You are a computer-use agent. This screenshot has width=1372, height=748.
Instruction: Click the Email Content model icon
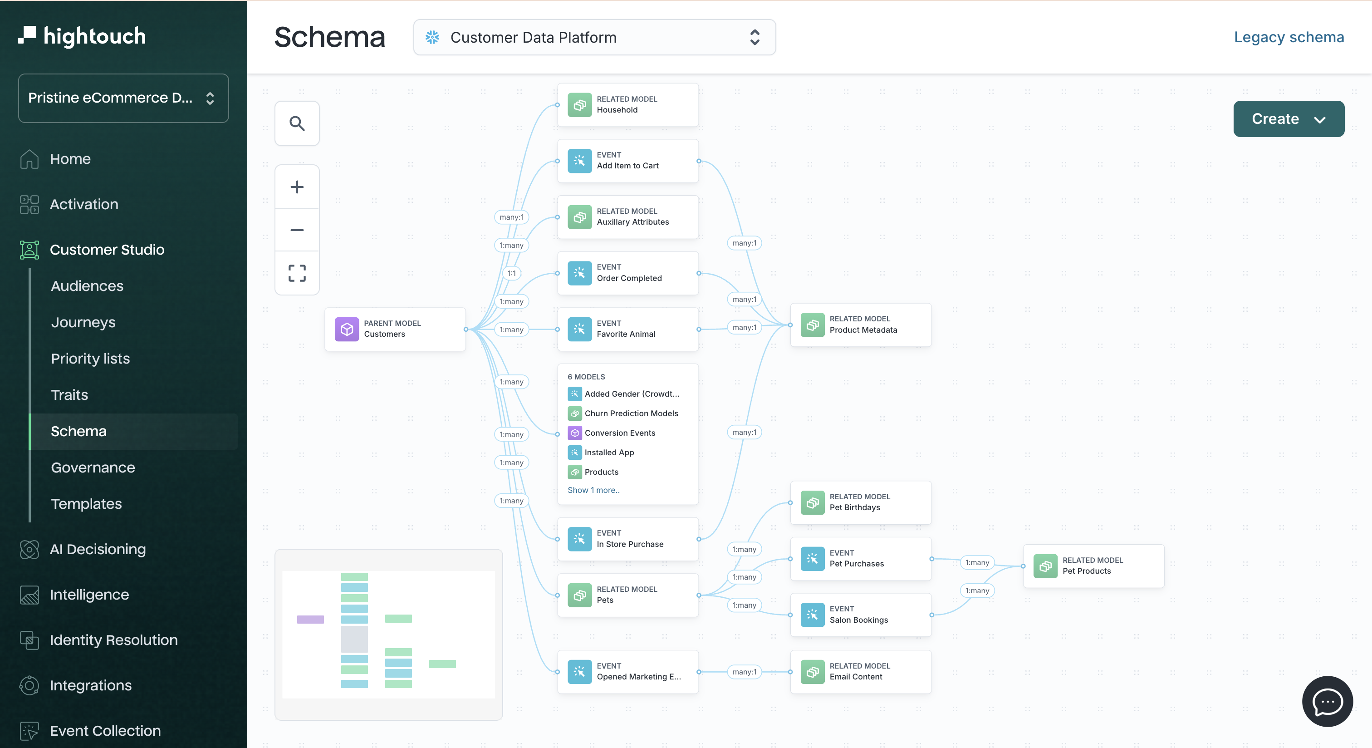tap(813, 672)
